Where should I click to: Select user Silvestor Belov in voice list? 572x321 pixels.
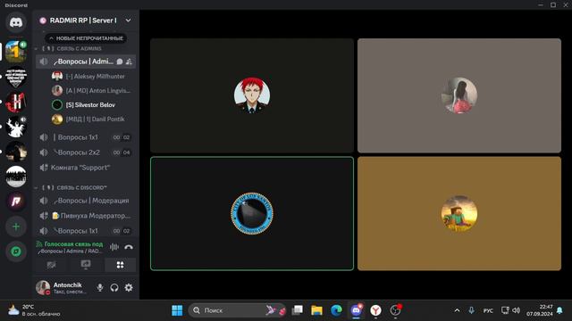[84, 105]
